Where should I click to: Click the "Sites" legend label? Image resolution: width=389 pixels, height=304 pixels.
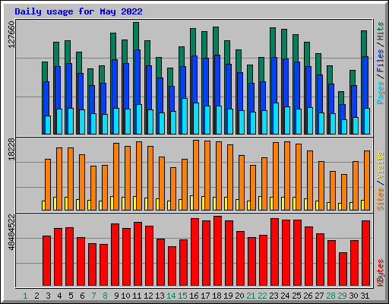click(x=380, y=199)
